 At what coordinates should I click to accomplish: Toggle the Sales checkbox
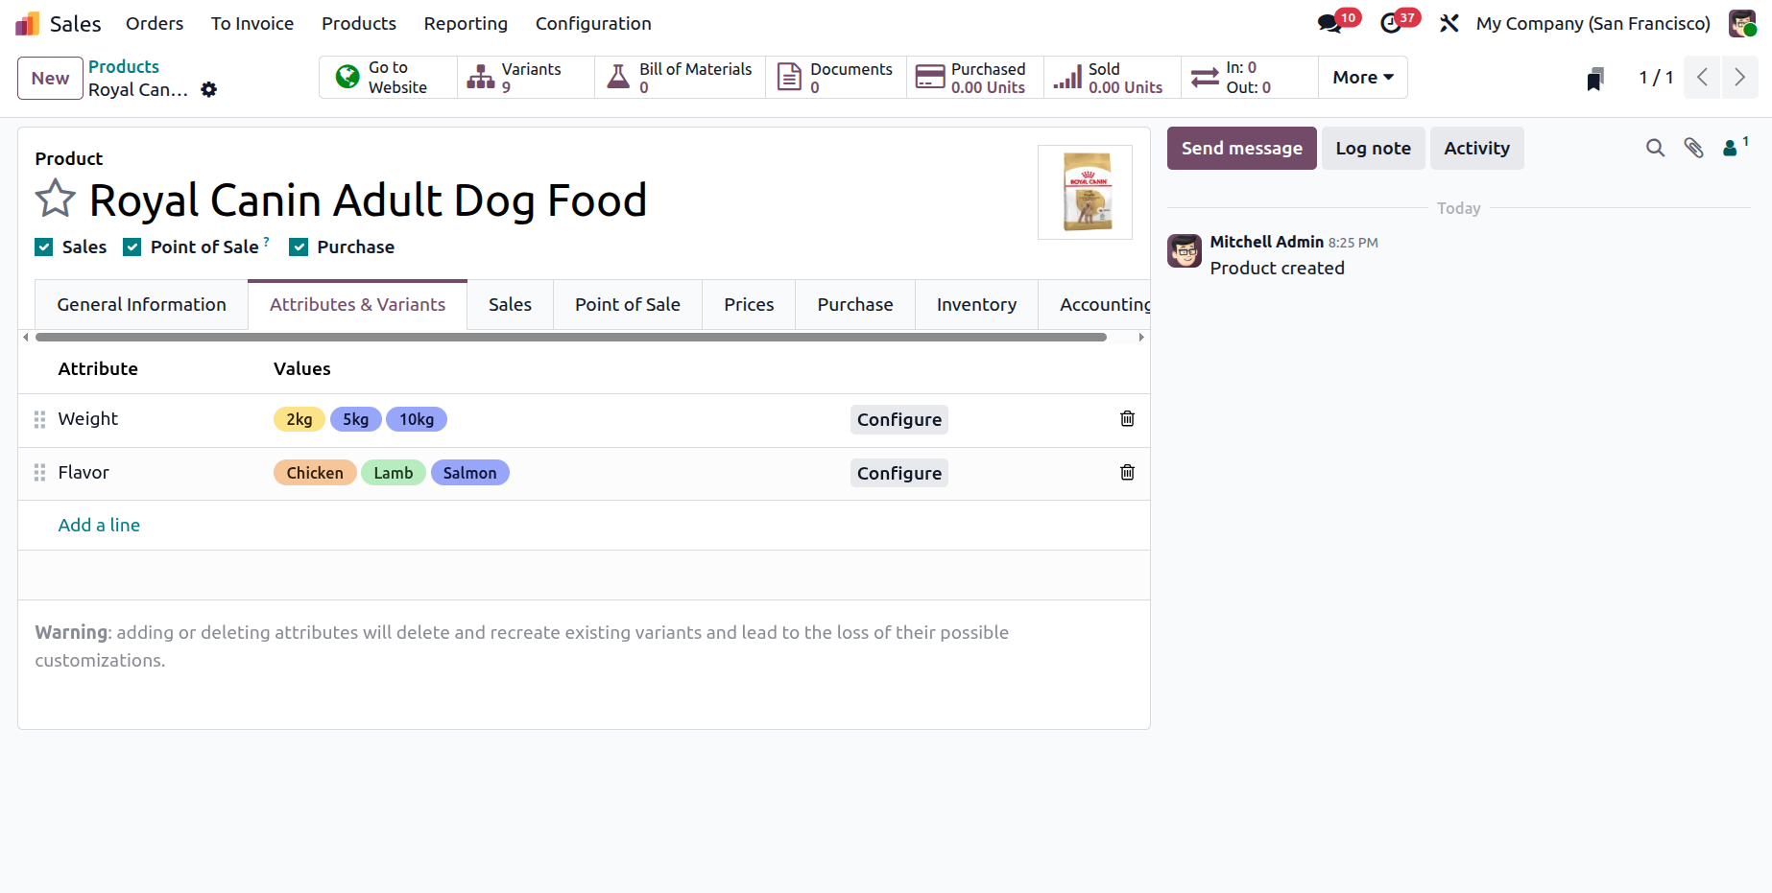(x=44, y=247)
